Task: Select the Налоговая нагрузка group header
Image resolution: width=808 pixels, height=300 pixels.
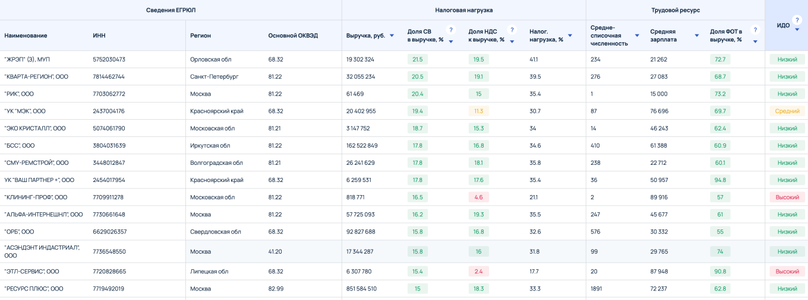Action: pos(464,10)
